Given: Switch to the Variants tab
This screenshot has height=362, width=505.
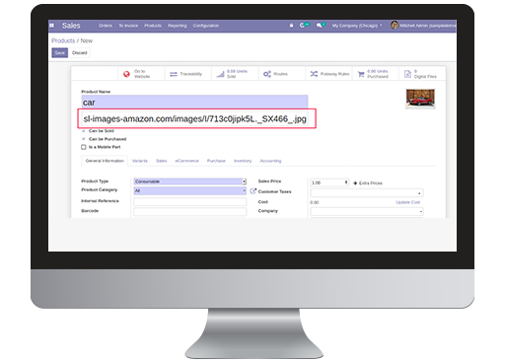Looking at the screenshot, I should 140,161.
